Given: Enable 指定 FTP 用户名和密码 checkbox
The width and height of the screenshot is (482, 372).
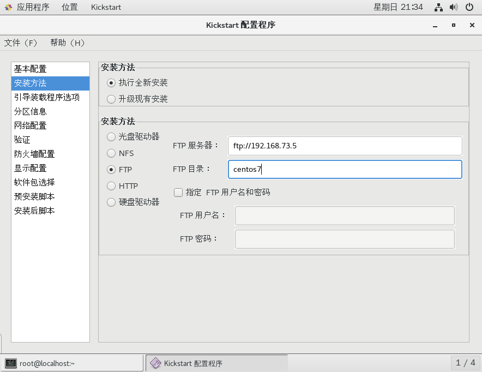Looking at the screenshot, I should pyautogui.click(x=178, y=193).
